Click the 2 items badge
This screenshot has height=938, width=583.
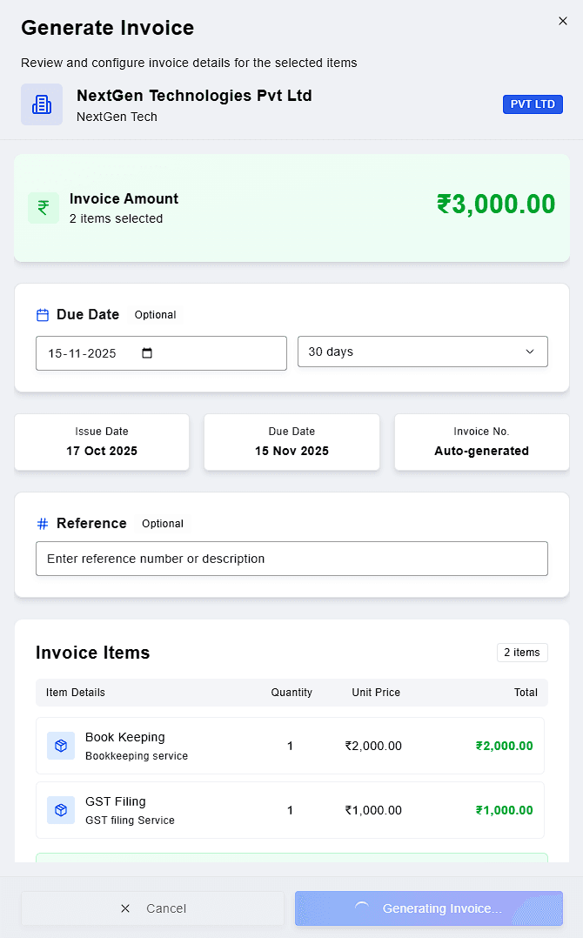(x=522, y=652)
